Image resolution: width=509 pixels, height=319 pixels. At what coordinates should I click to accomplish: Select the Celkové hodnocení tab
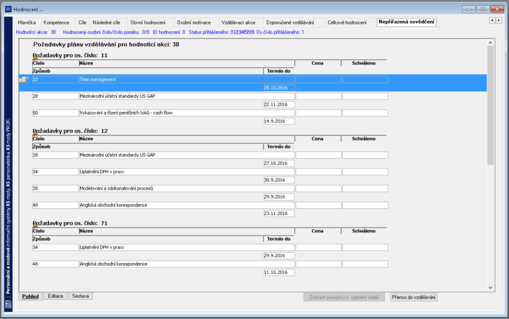click(347, 22)
